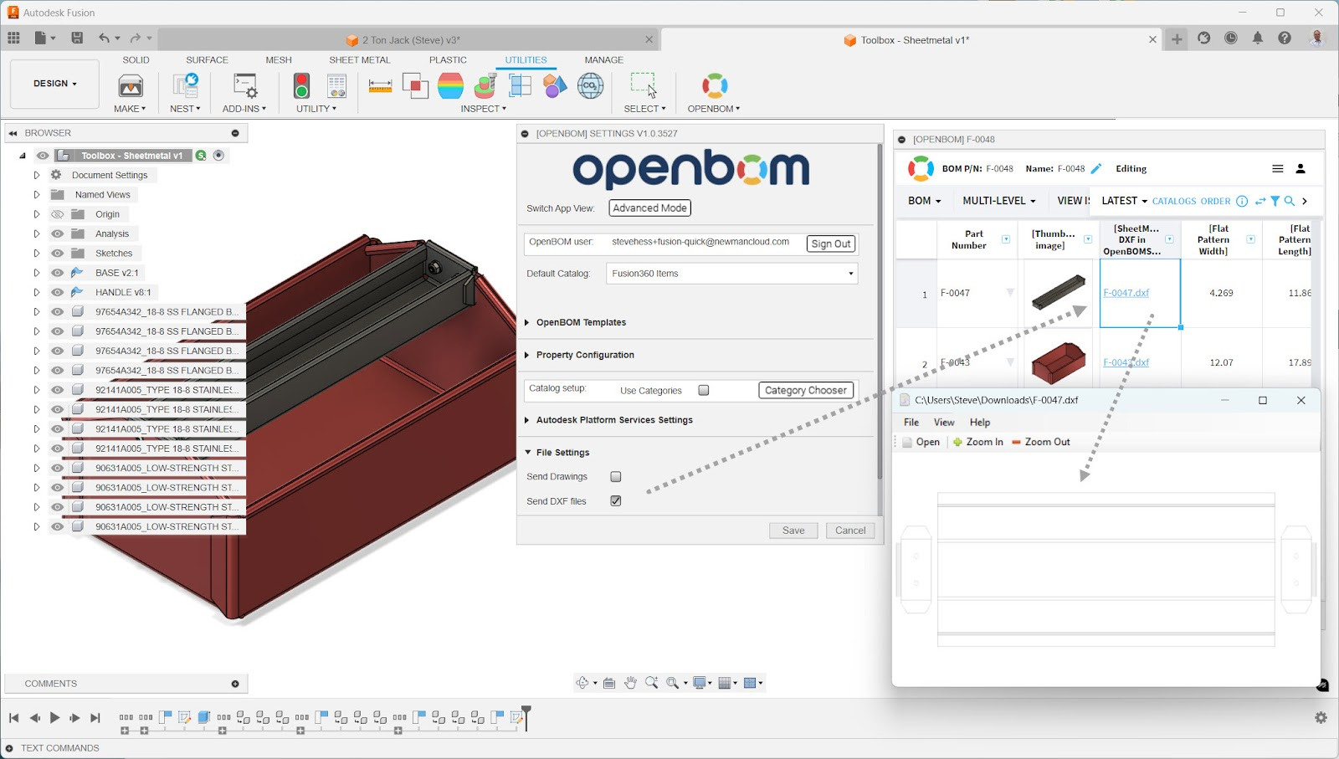This screenshot has width=1339, height=759.
Task: Open the Default Catalog dropdown
Action: coord(732,274)
